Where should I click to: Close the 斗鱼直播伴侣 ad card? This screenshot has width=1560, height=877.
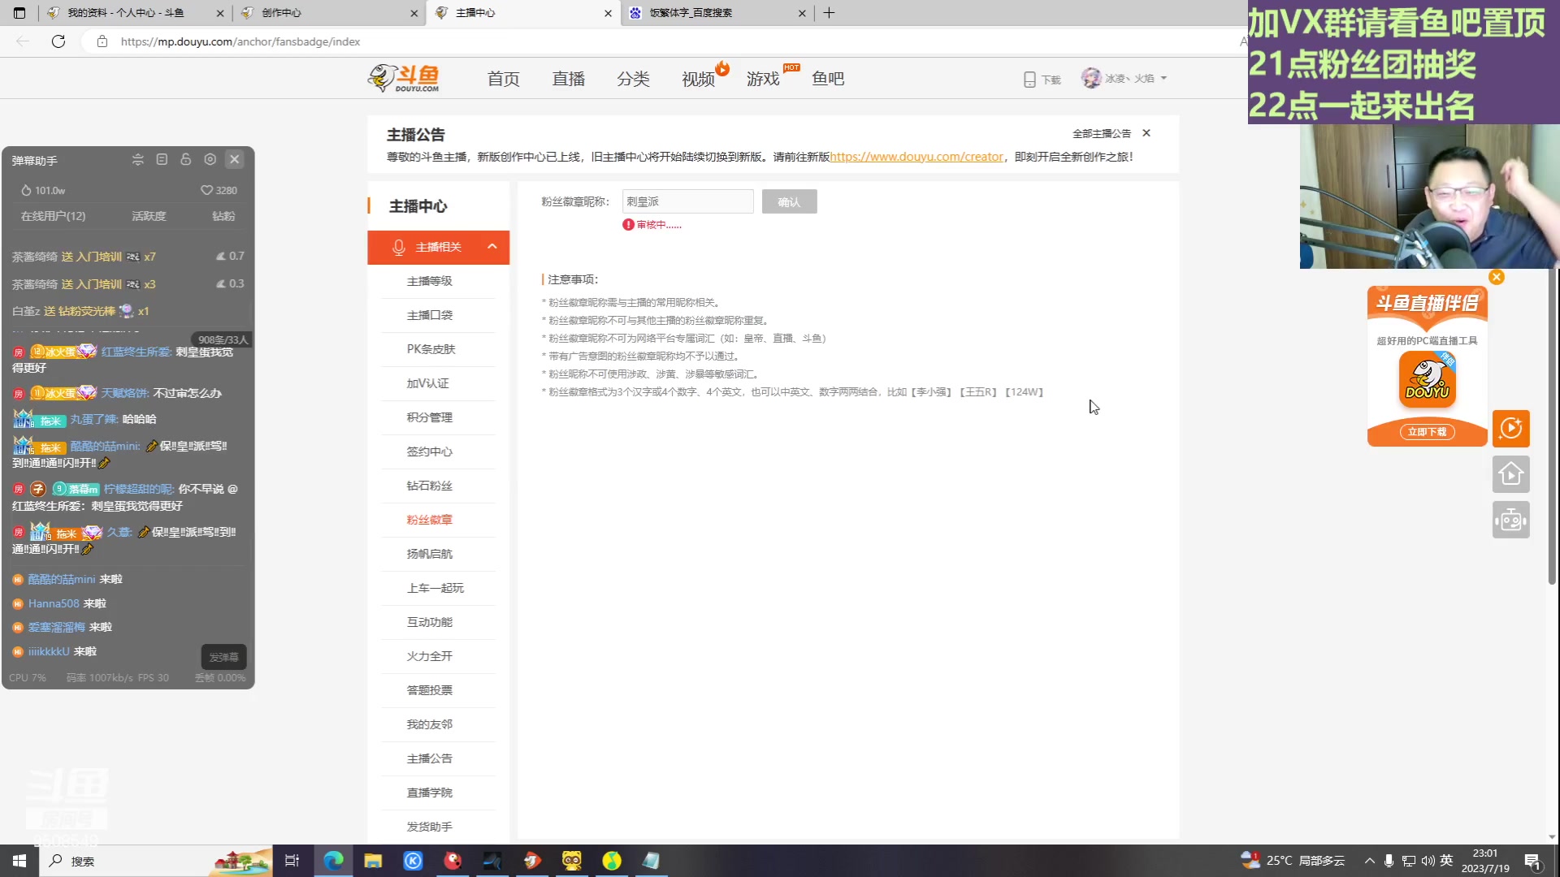coord(1497,277)
